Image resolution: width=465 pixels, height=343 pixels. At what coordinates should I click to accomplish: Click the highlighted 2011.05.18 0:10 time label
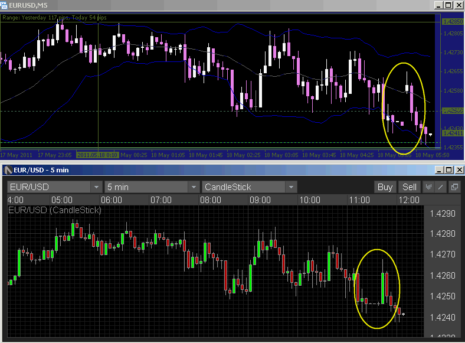97,155
